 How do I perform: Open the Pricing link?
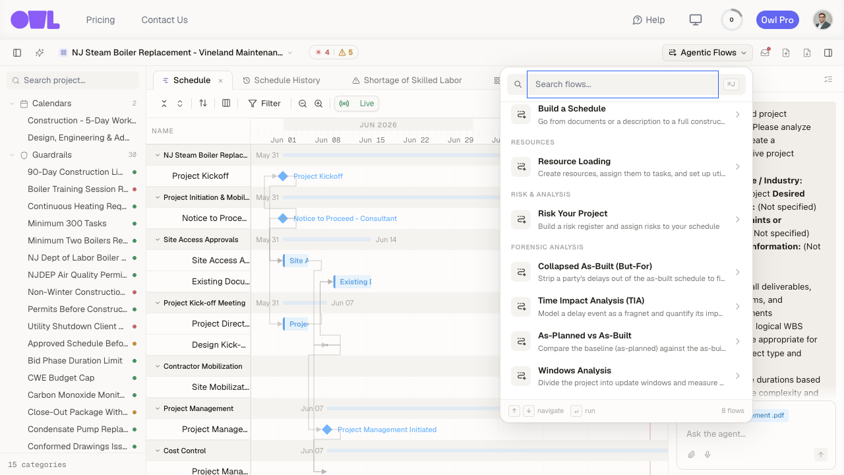100,20
